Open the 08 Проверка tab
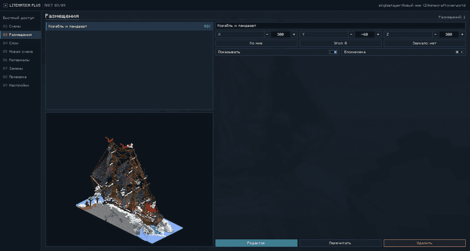Viewport: 470px width, 251px height. click(x=20, y=76)
